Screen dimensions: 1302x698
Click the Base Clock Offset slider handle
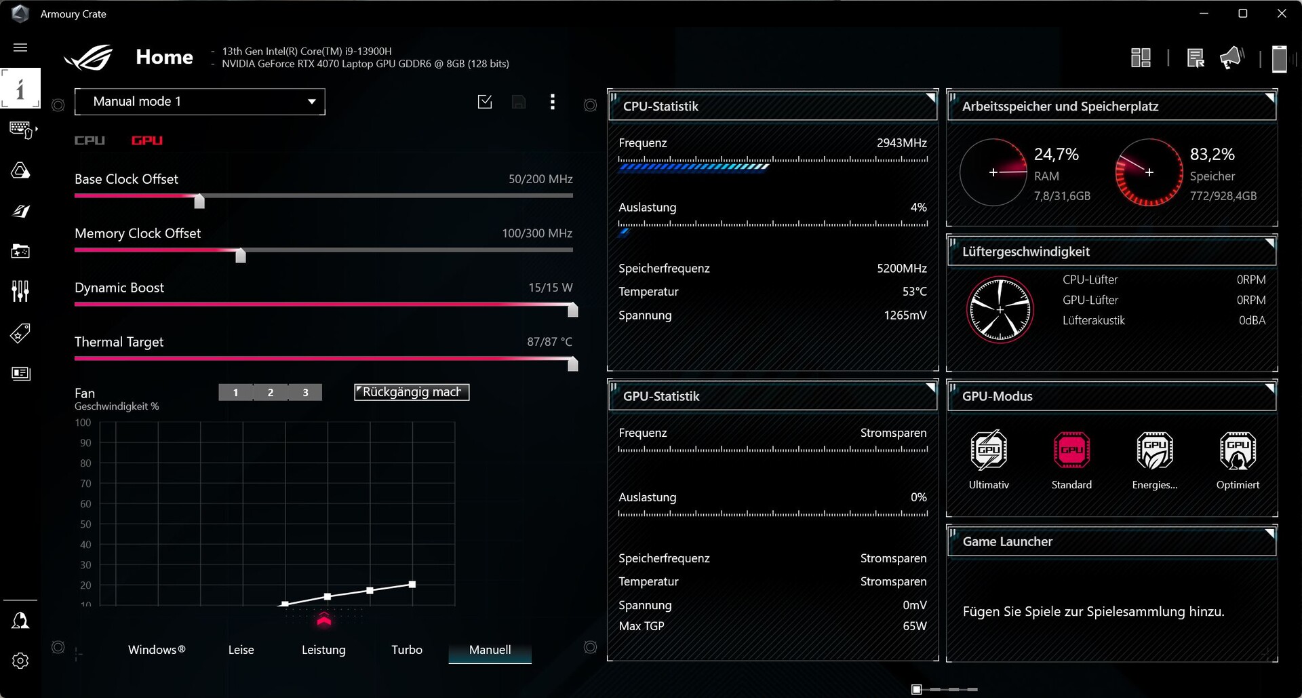click(x=199, y=201)
